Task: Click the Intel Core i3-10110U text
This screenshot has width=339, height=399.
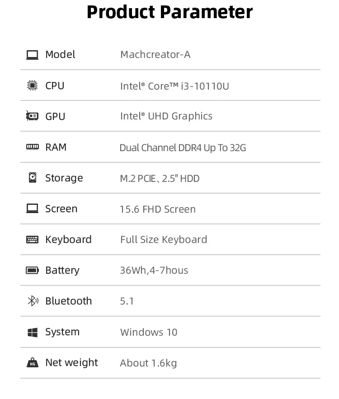Action: (174, 86)
